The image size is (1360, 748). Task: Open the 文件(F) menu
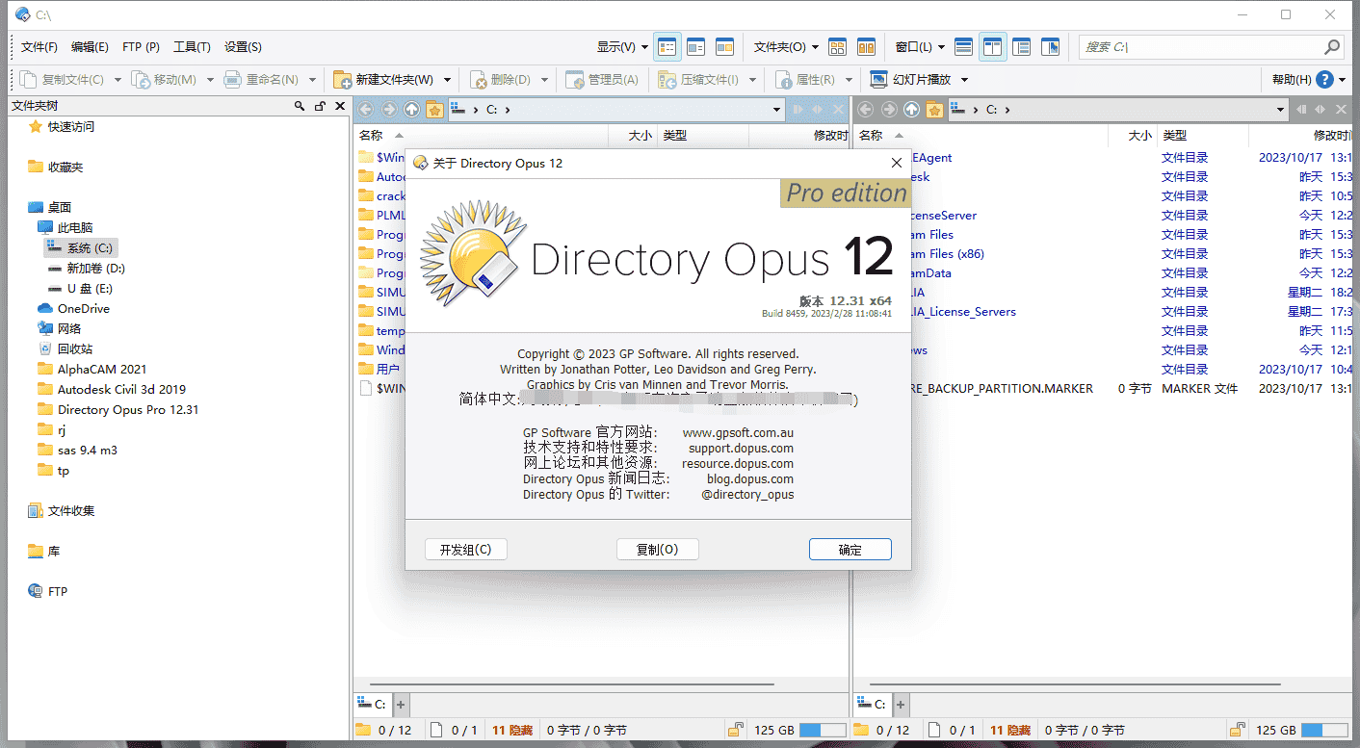[39, 46]
